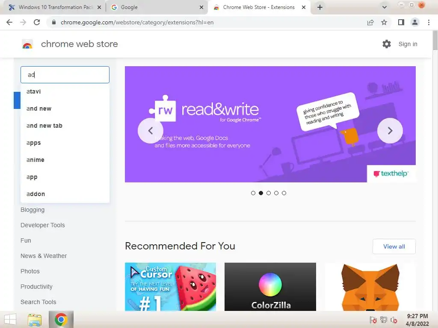Select the 'addon' suggestion
Viewport: 438px width, 328px height.
click(65, 194)
